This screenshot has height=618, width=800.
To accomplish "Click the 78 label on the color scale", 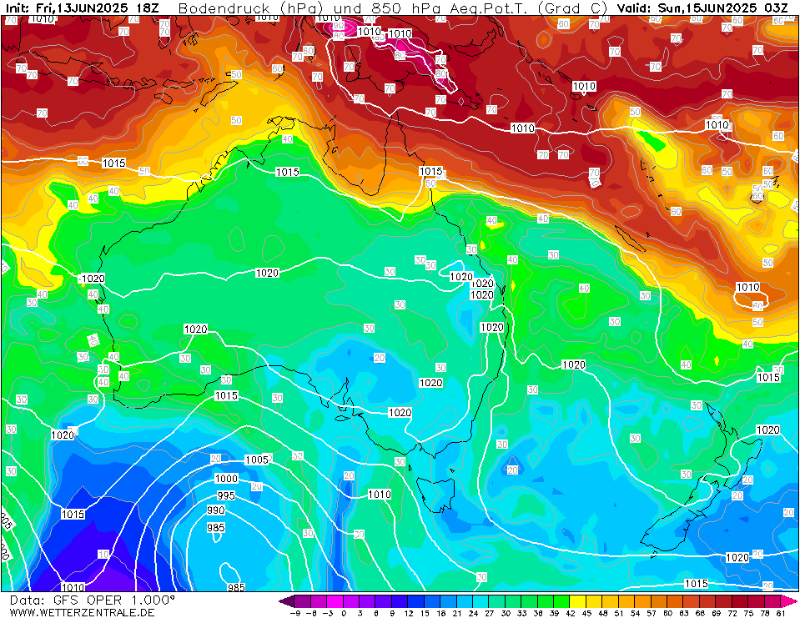I will [x=764, y=613].
